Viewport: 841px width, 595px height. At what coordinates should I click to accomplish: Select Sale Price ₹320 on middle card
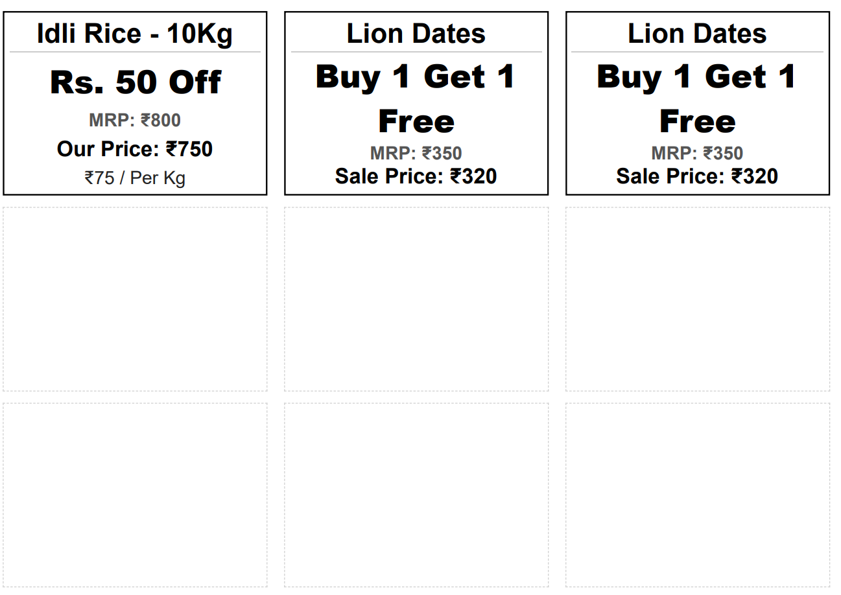(x=416, y=176)
